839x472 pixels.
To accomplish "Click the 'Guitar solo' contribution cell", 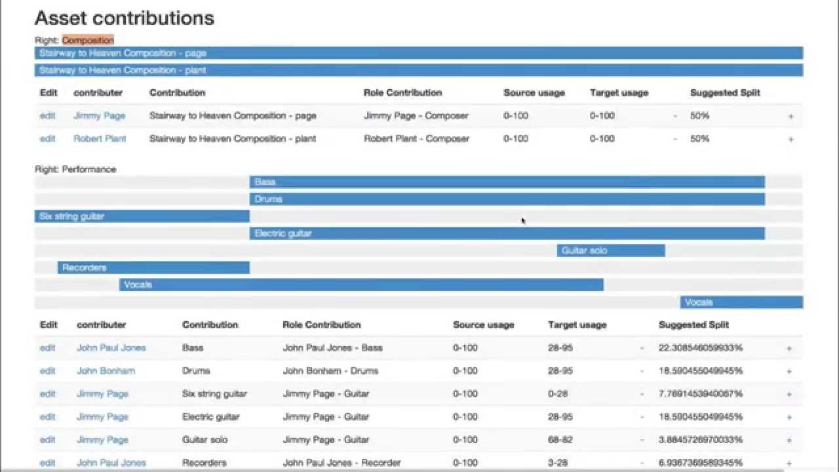I will point(205,439).
